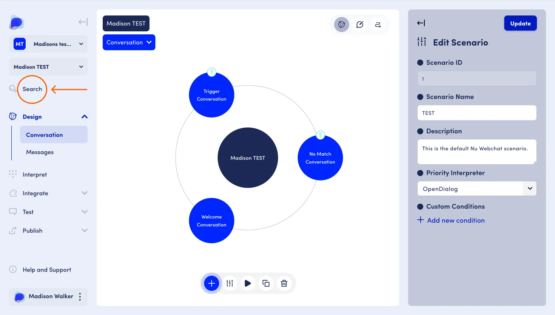Click the Publish menu label
The height and width of the screenshot is (315, 555).
click(32, 231)
